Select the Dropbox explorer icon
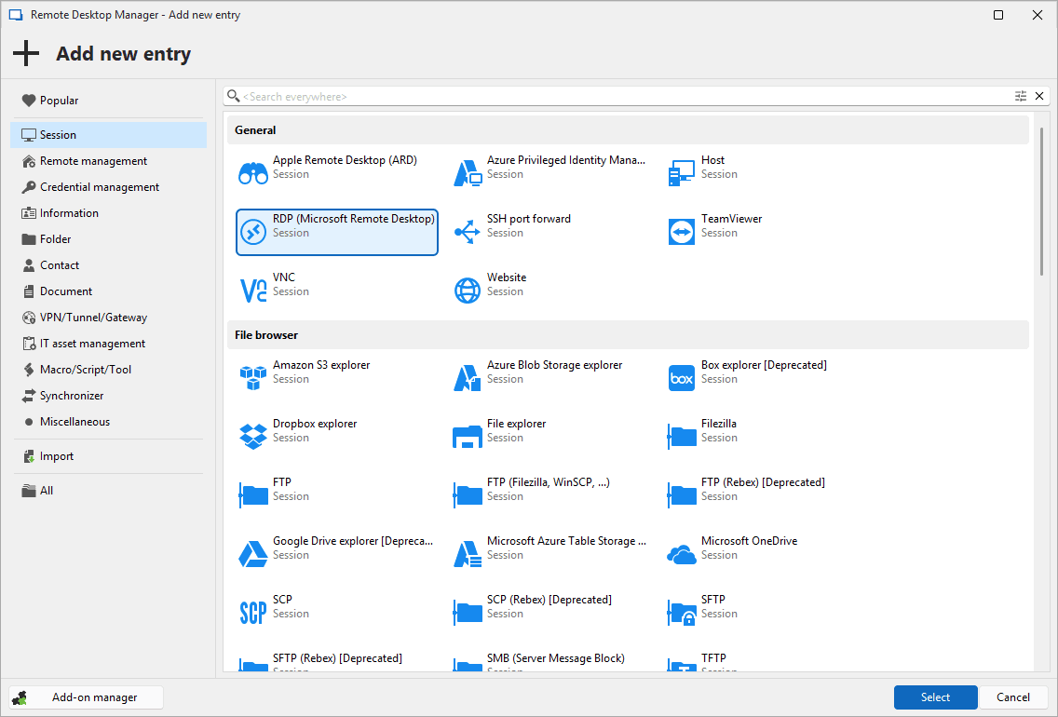This screenshot has height=717, width=1058. tap(253, 437)
